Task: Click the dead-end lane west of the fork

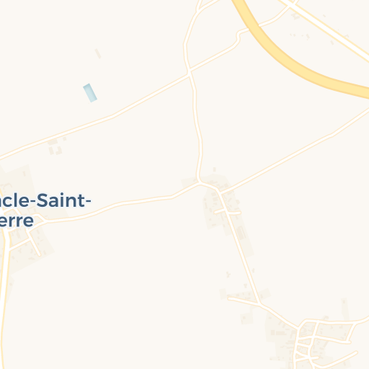Action: (x=243, y=301)
